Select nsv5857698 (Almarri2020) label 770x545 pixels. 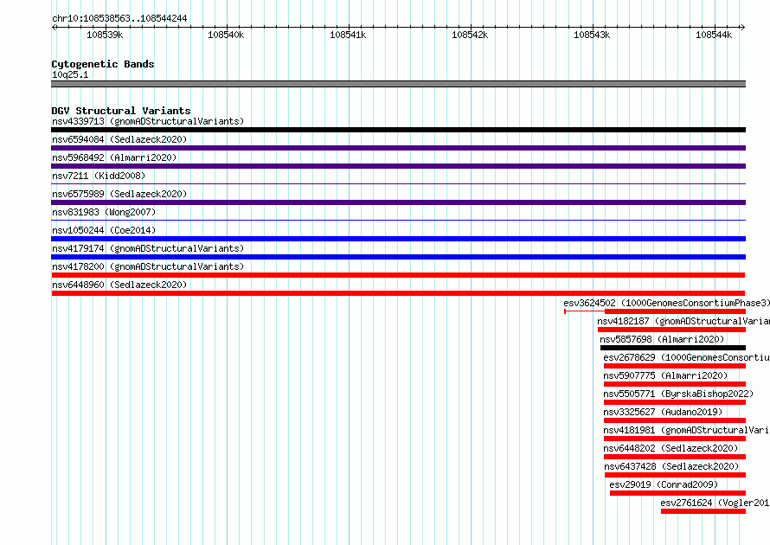tap(662, 339)
